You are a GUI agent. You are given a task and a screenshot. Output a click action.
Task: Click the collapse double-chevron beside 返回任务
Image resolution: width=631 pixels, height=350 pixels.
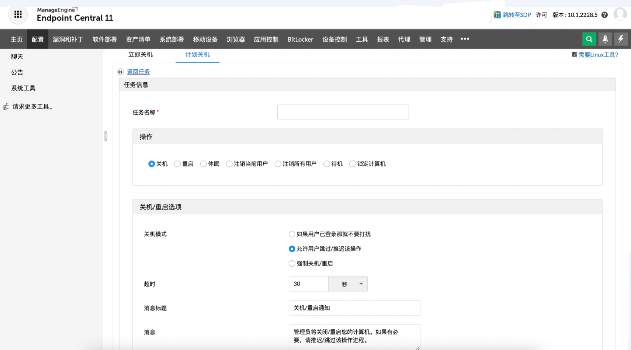[x=120, y=72]
